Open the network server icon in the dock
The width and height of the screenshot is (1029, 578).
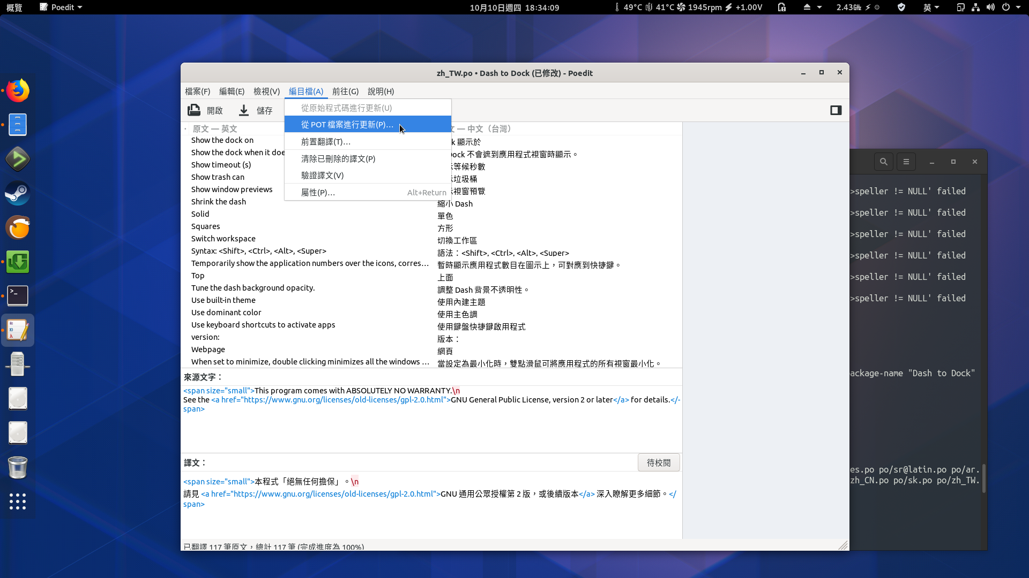pyautogui.click(x=18, y=364)
